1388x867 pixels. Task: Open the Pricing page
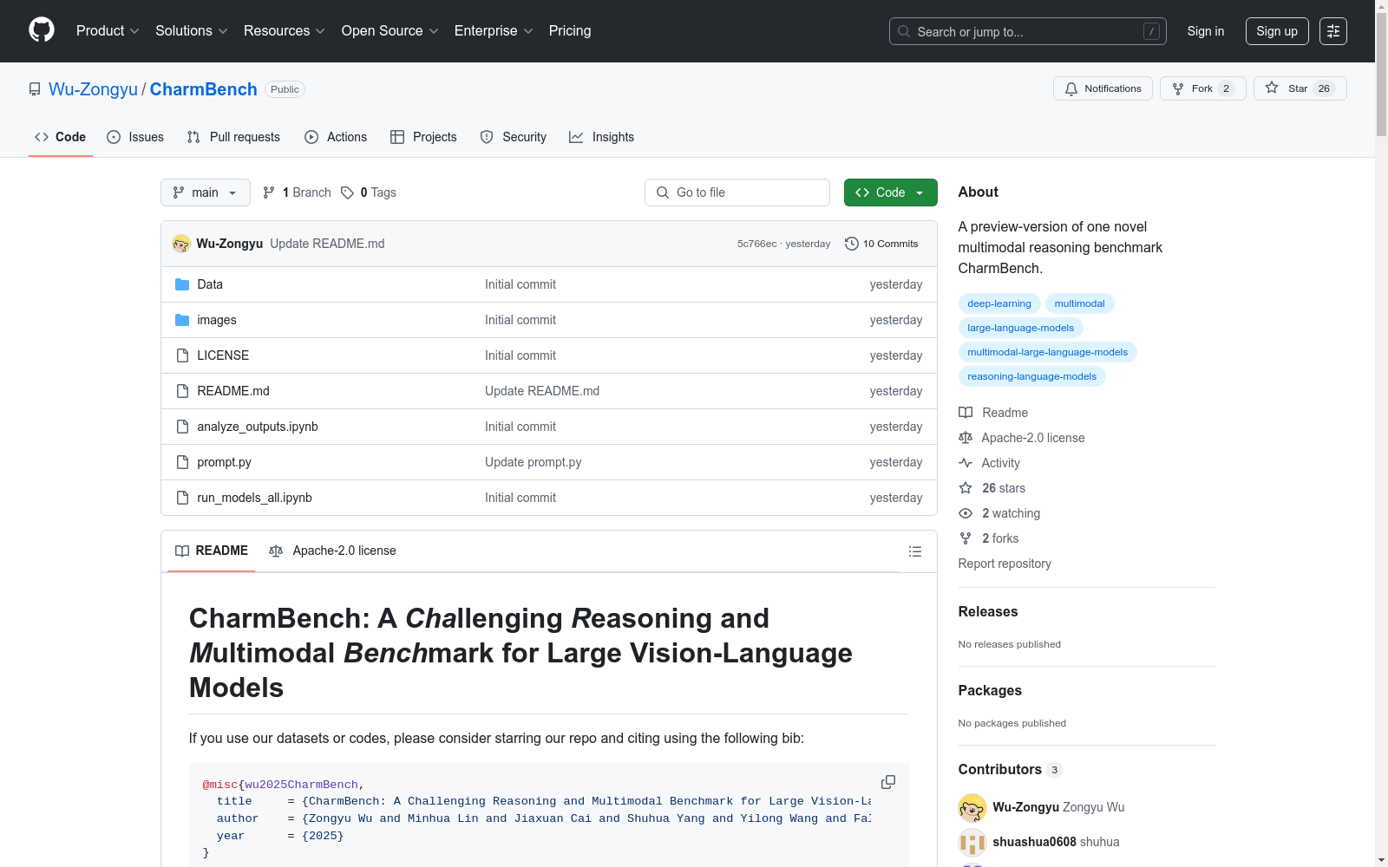pos(570,30)
